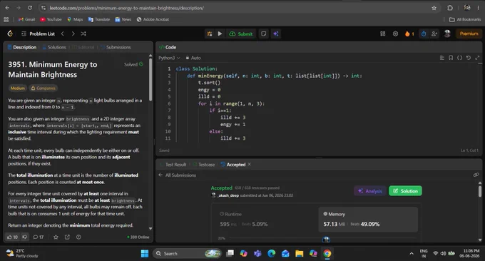
Task: Open the Python3 language dropdown
Action: coord(169,58)
